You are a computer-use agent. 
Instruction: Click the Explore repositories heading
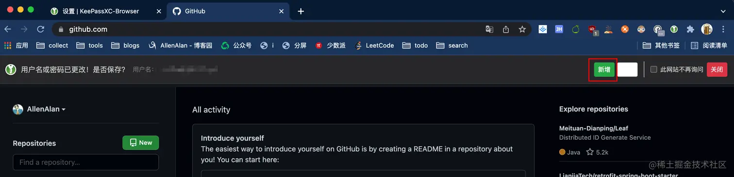click(x=594, y=109)
